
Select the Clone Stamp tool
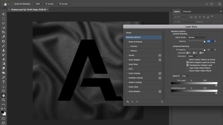3,50
